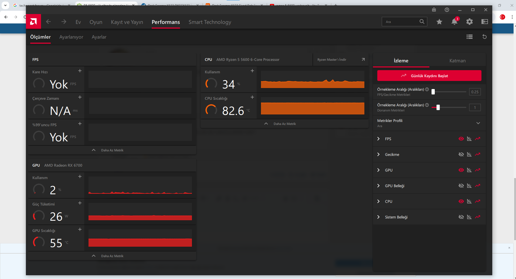
Task: Collapse FPS panel with Daha Az Metrik
Action: (x=112, y=150)
